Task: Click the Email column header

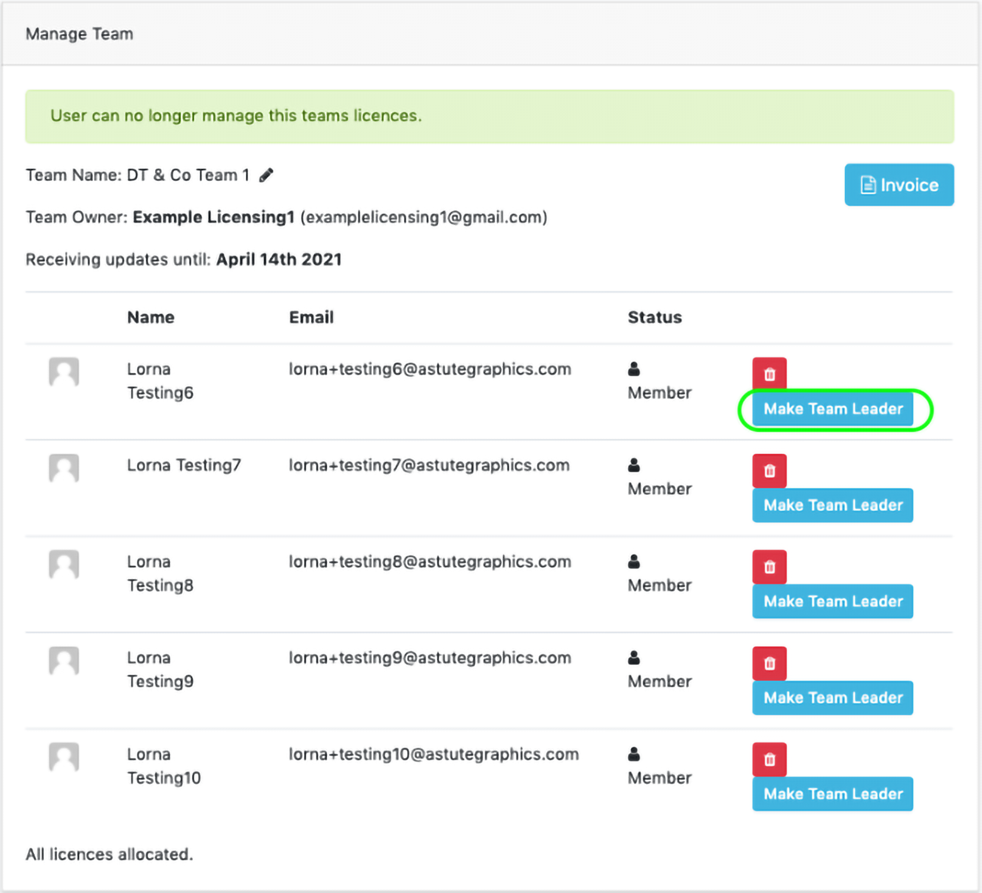Action: 311,318
